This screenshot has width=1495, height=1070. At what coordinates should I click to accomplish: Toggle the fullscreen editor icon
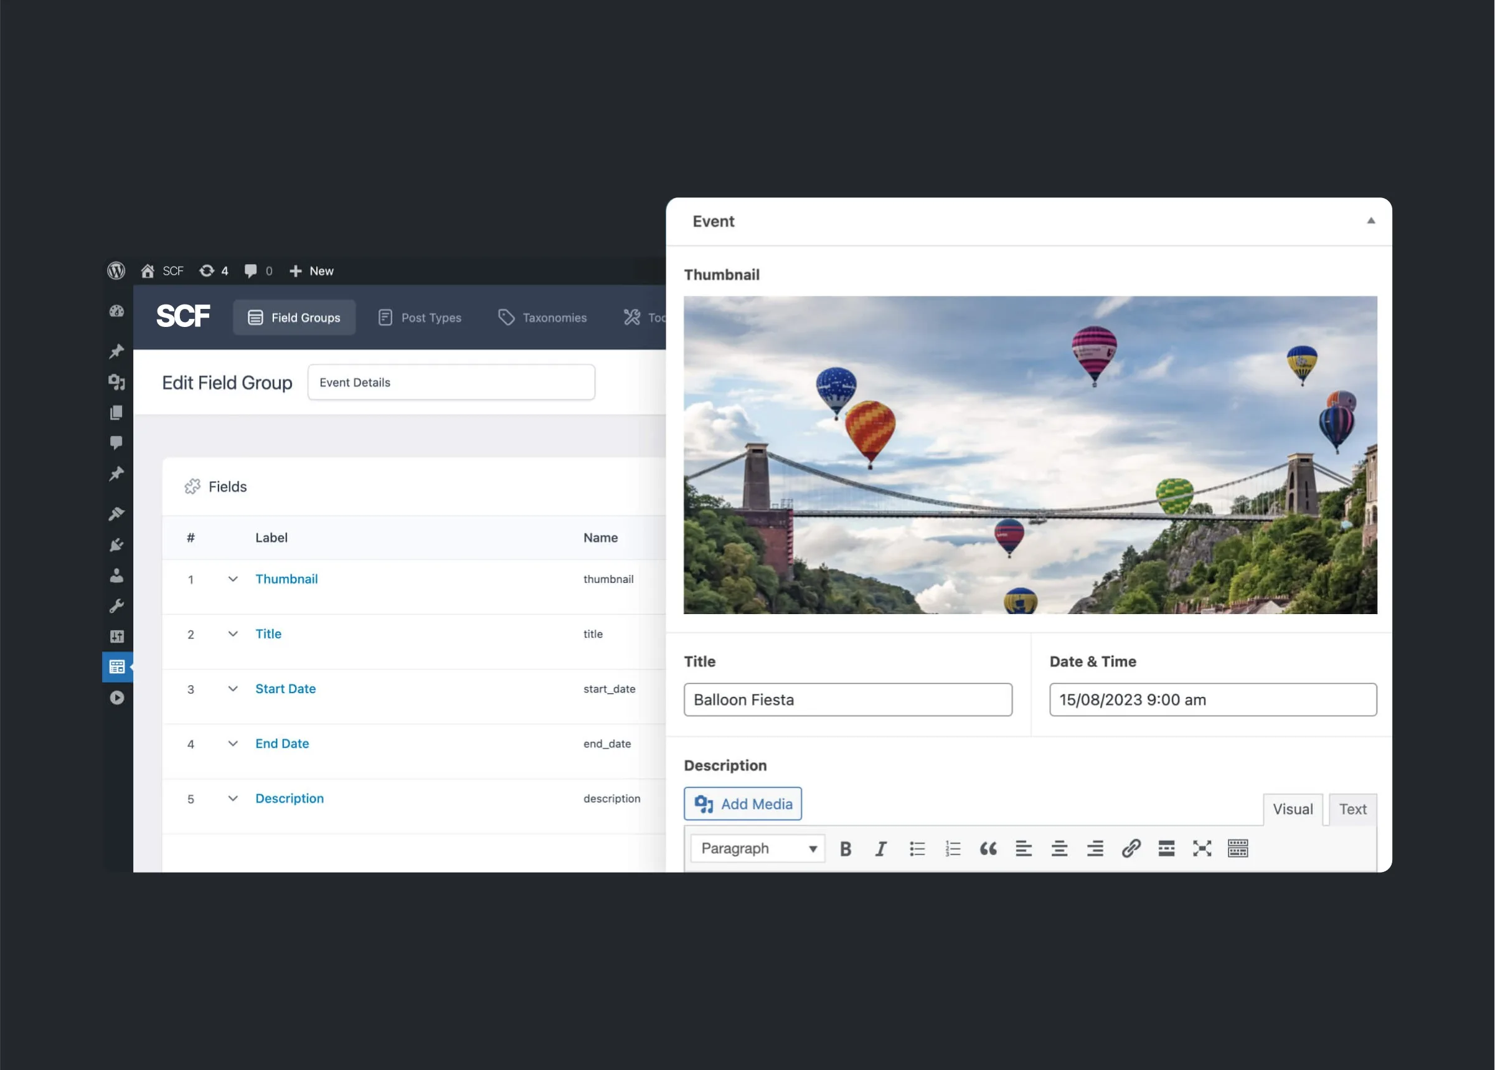[x=1202, y=849]
